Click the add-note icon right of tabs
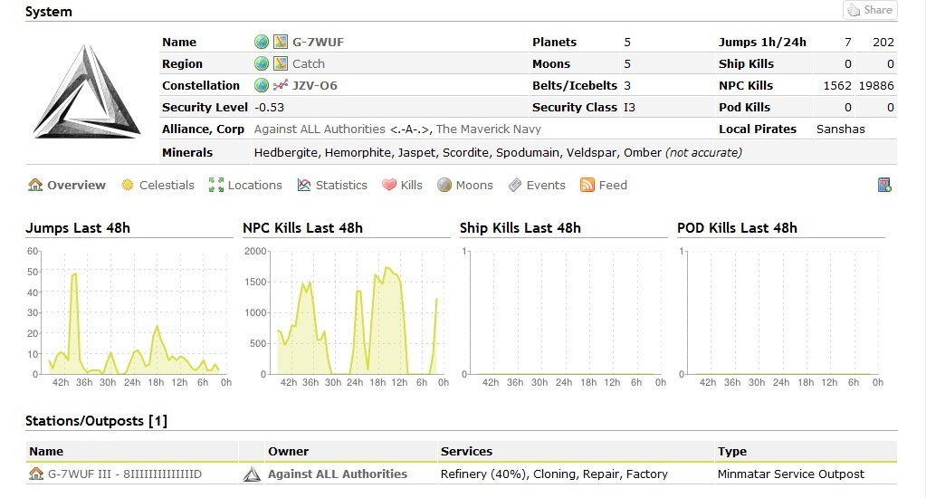This screenshot has height=498, width=926. coord(884,185)
